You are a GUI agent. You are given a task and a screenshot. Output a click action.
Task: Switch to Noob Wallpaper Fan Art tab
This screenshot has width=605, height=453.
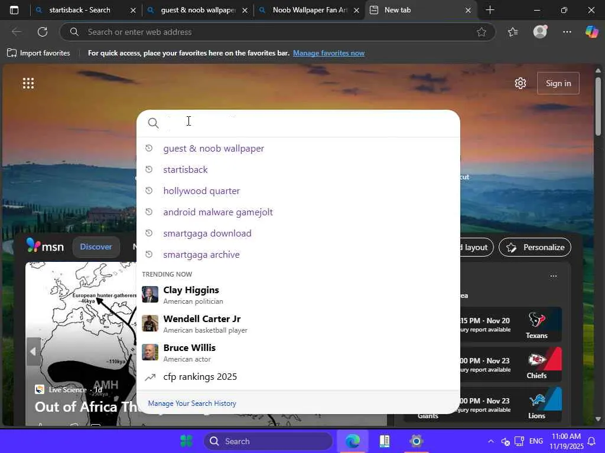click(310, 10)
